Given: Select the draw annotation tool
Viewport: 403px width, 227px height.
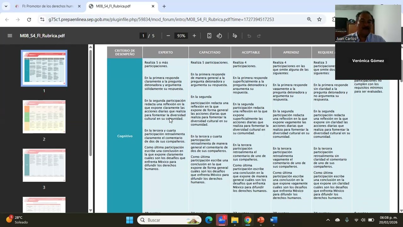Looking at the screenshot, I should (x=235, y=36).
